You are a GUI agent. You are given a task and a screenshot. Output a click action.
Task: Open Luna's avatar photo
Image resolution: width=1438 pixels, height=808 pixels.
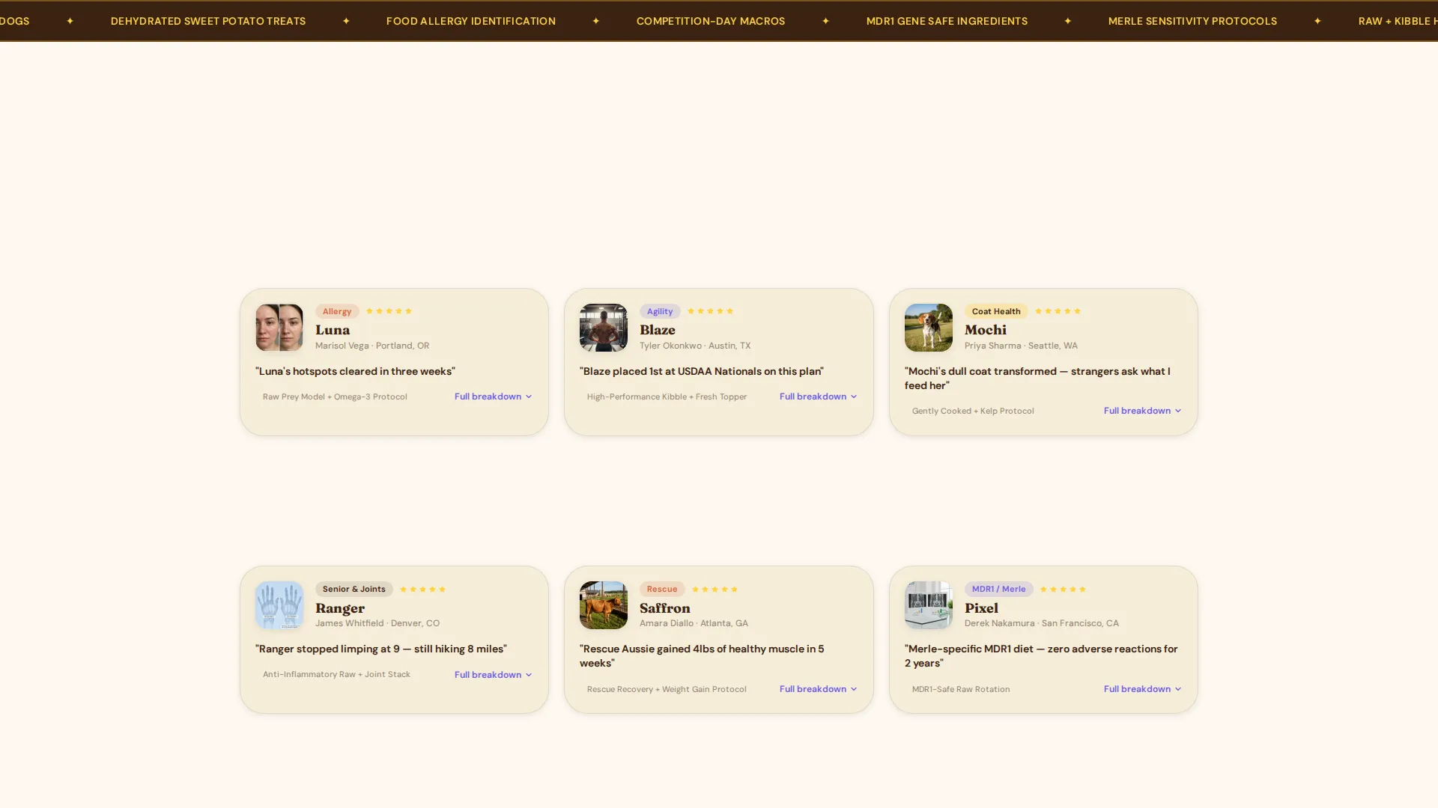click(279, 328)
